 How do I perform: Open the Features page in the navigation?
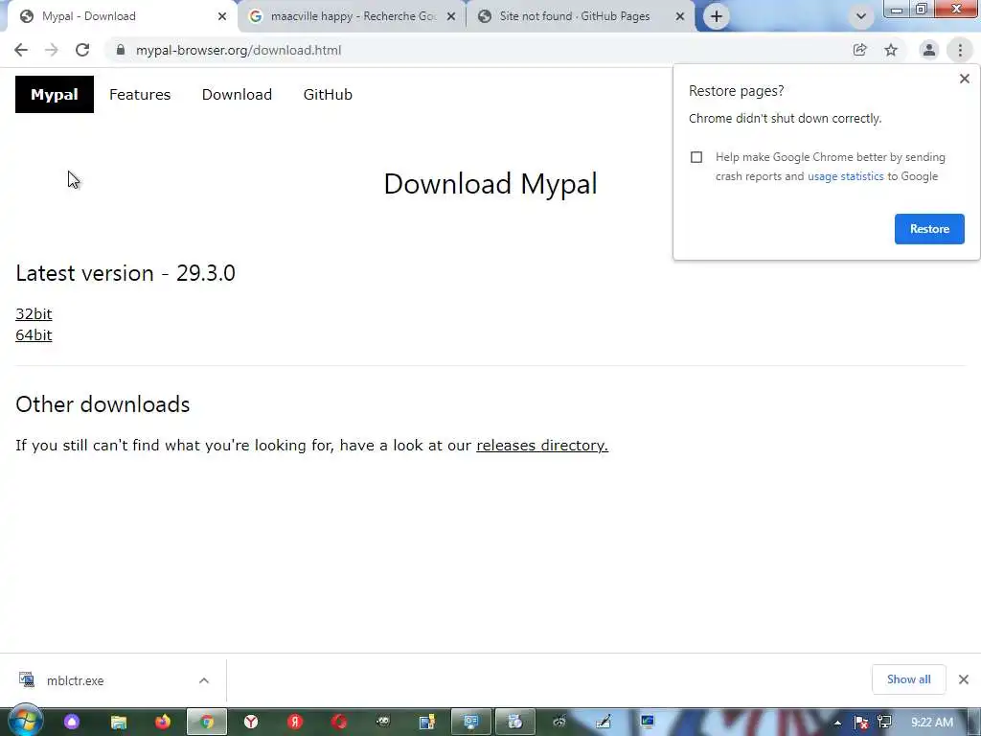point(140,95)
